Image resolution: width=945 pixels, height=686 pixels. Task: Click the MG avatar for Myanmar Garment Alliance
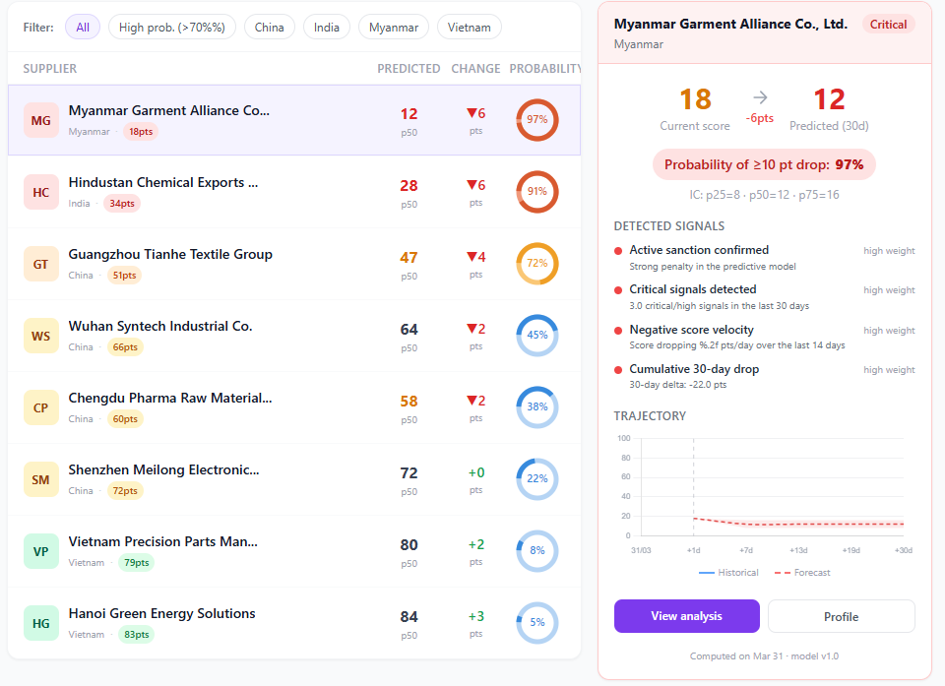[39, 120]
